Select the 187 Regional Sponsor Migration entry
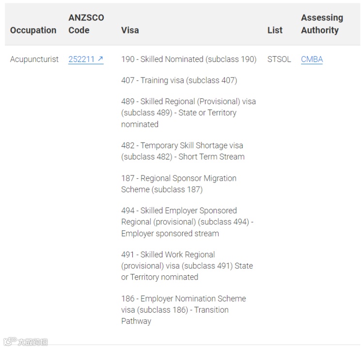The width and height of the screenshot is (363, 349). pos(179,184)
